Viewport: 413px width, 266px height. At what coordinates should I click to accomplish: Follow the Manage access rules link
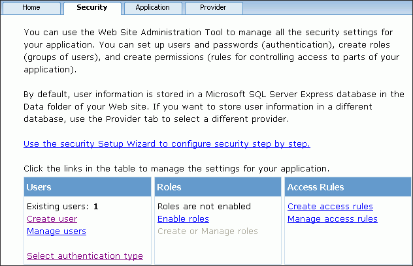[x=332, y=219]
